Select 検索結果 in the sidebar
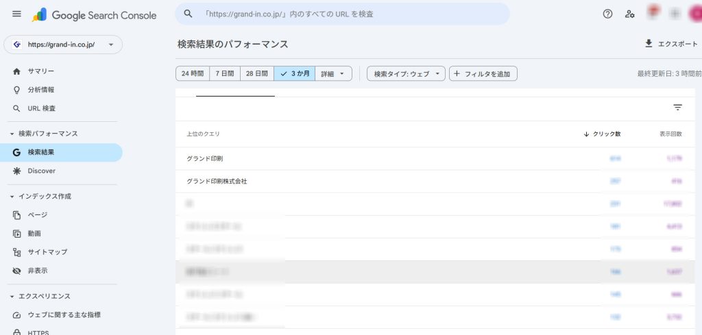Screen dimensions: 702x335 61,152
